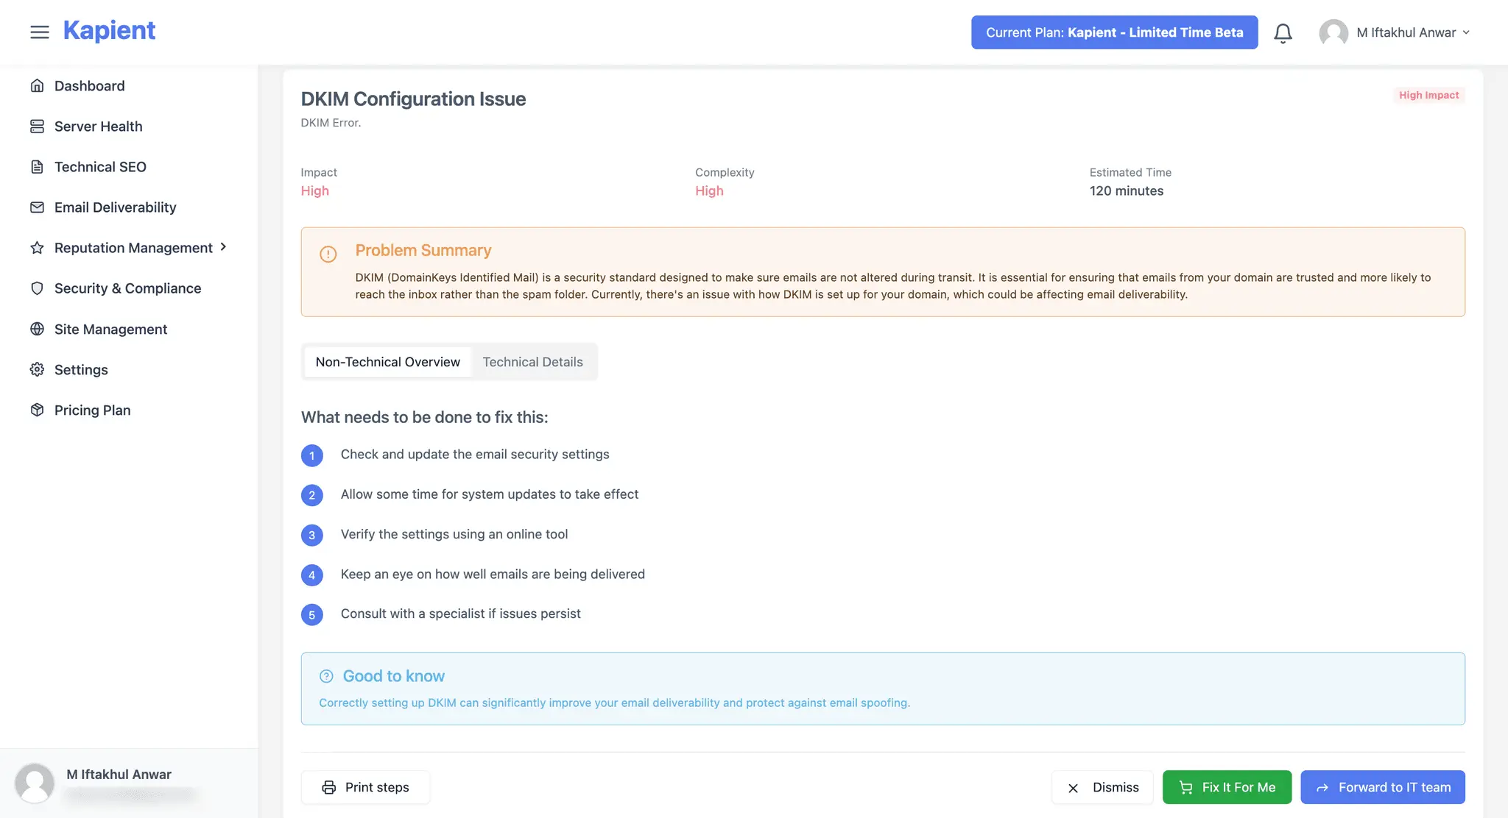Expand the Reputation Management submenu chevron
The image size is (1508, 818).
(x=223, y=247)
